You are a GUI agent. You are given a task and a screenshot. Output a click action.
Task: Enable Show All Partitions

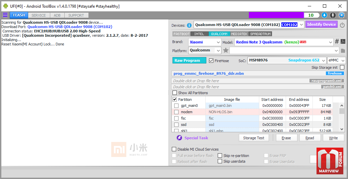(x=175, y=93)
